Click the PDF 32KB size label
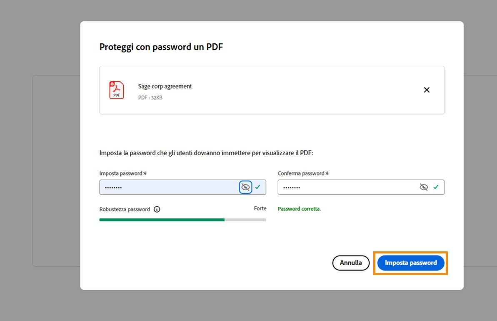The width and height of the screenshot is (497, 321). click(149, 98)
